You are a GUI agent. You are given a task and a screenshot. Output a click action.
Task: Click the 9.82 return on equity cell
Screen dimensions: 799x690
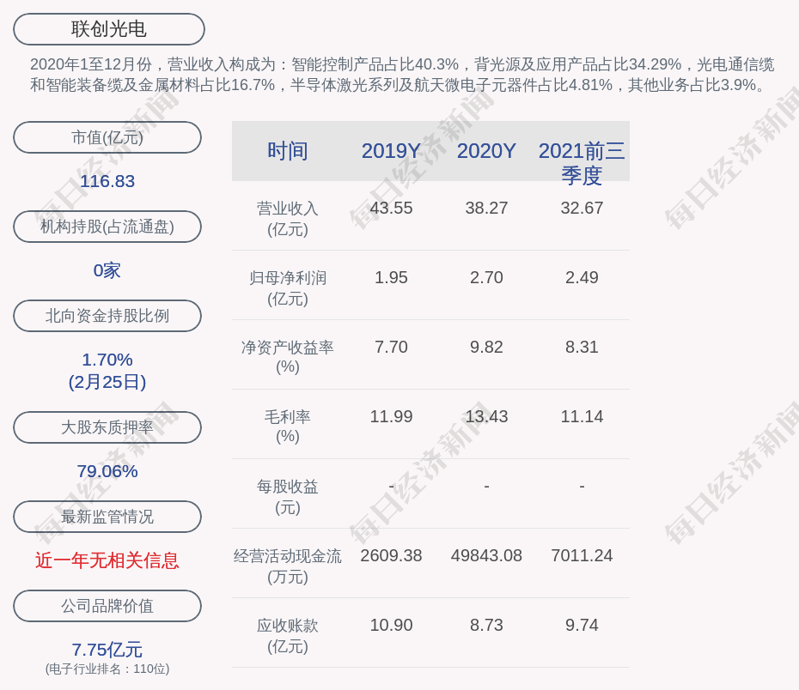(x=486, y=347)
